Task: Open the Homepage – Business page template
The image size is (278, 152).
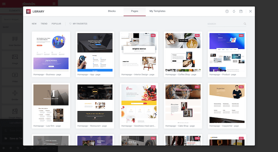Action: [51, 54]
